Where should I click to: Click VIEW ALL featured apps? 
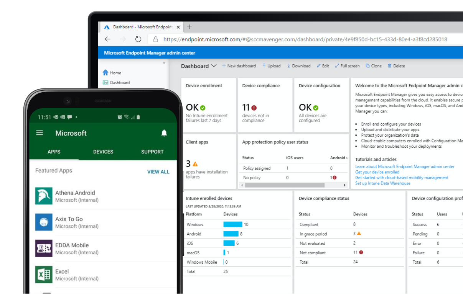158,171
